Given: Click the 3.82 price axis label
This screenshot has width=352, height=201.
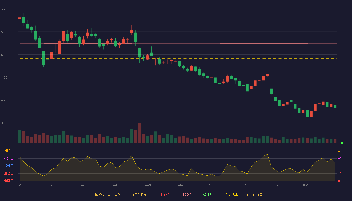Looking at the screenshot, I should coord(4,123).
